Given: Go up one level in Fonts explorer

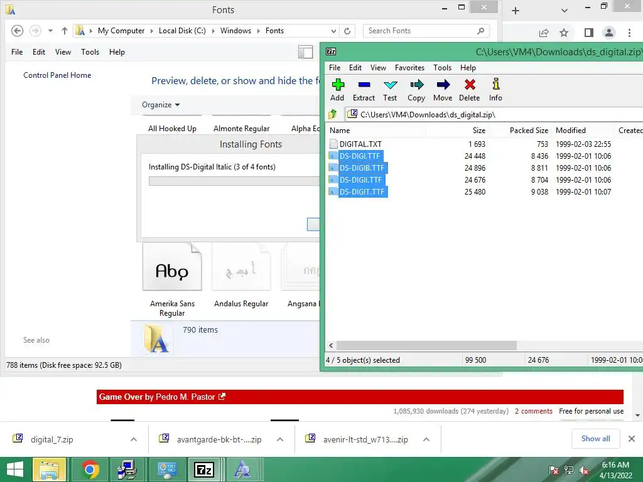Looking at the screenshot, I should click(x=65, y=31).
